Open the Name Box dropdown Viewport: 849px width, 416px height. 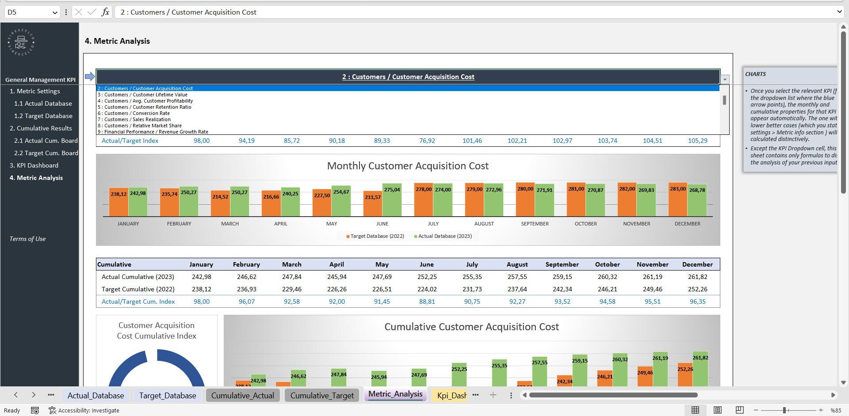pyautogui.click(x=54, y=12)
